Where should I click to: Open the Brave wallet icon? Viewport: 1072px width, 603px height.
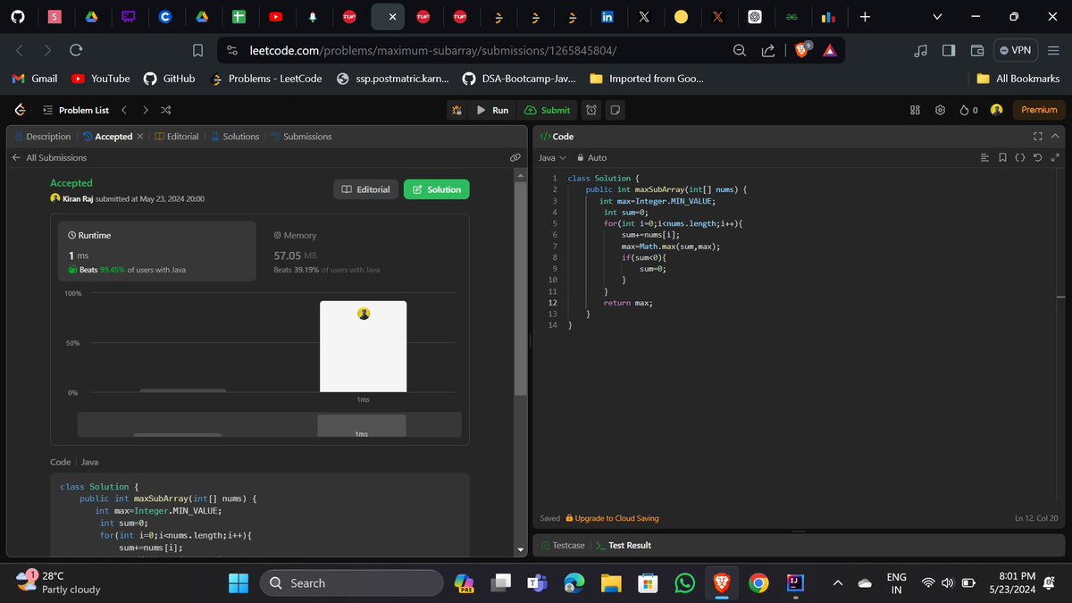point(976,51)
